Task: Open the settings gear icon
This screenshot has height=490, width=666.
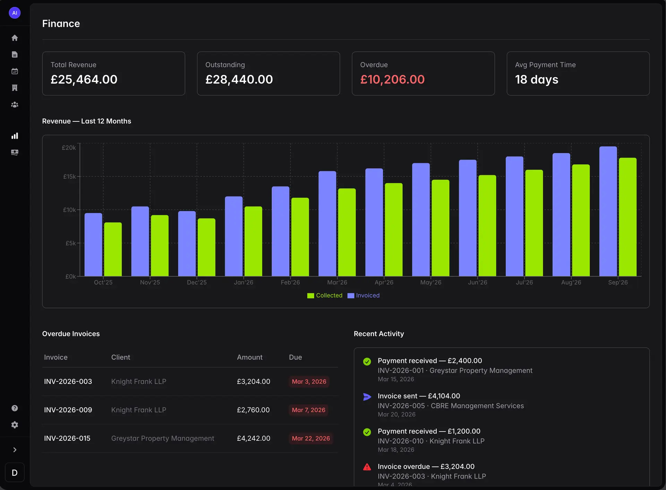Action: tap(15, 425)
